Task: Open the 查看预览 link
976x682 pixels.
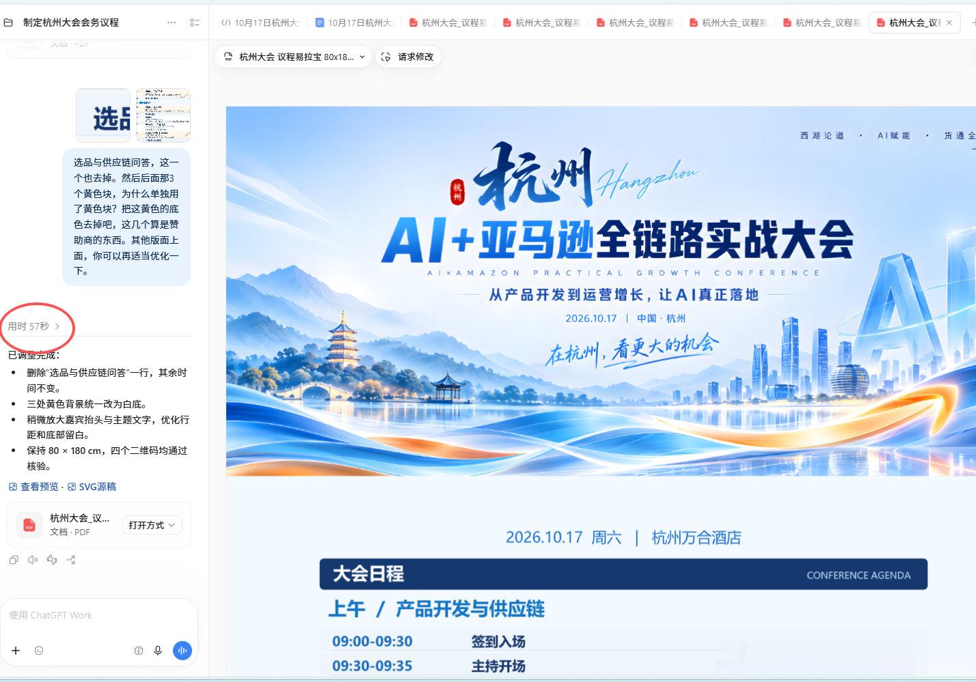Action: (34, 487)
